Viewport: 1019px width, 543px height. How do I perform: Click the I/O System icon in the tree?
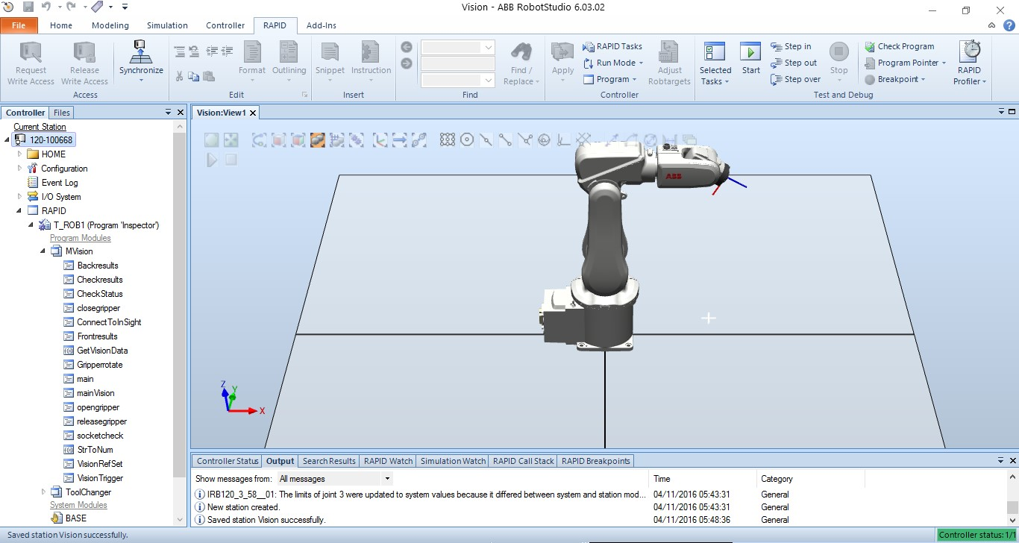click(x=33, y=197)
